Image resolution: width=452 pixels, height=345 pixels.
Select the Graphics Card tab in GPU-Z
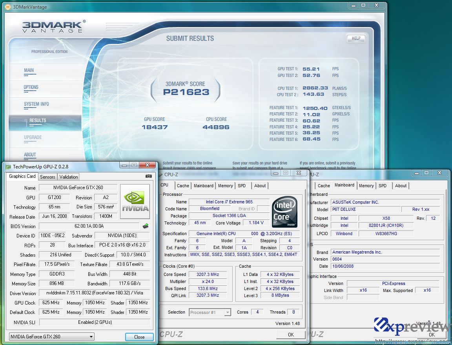tap(22, 176)
